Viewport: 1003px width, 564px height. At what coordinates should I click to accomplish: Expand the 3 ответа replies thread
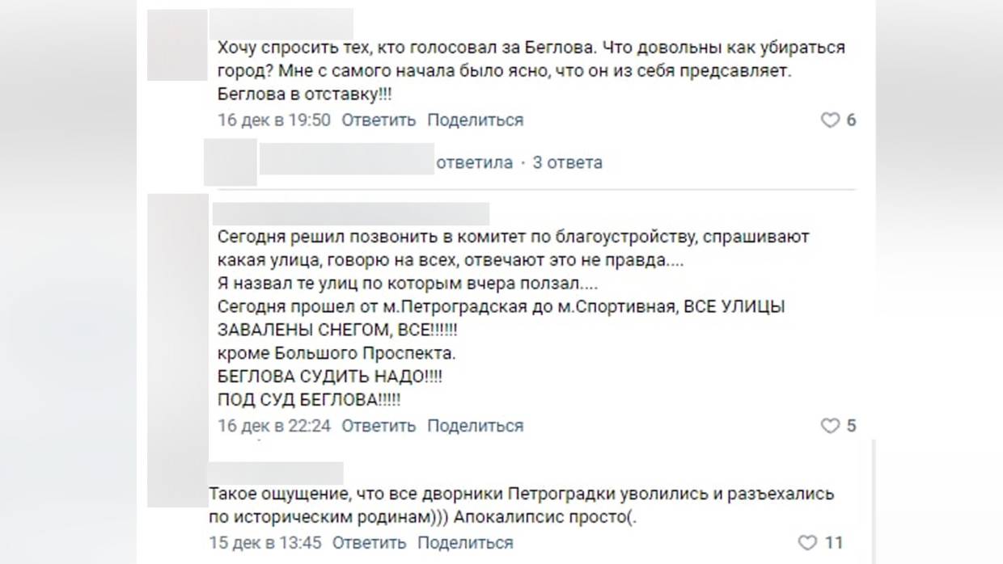[x=566, y=162]
